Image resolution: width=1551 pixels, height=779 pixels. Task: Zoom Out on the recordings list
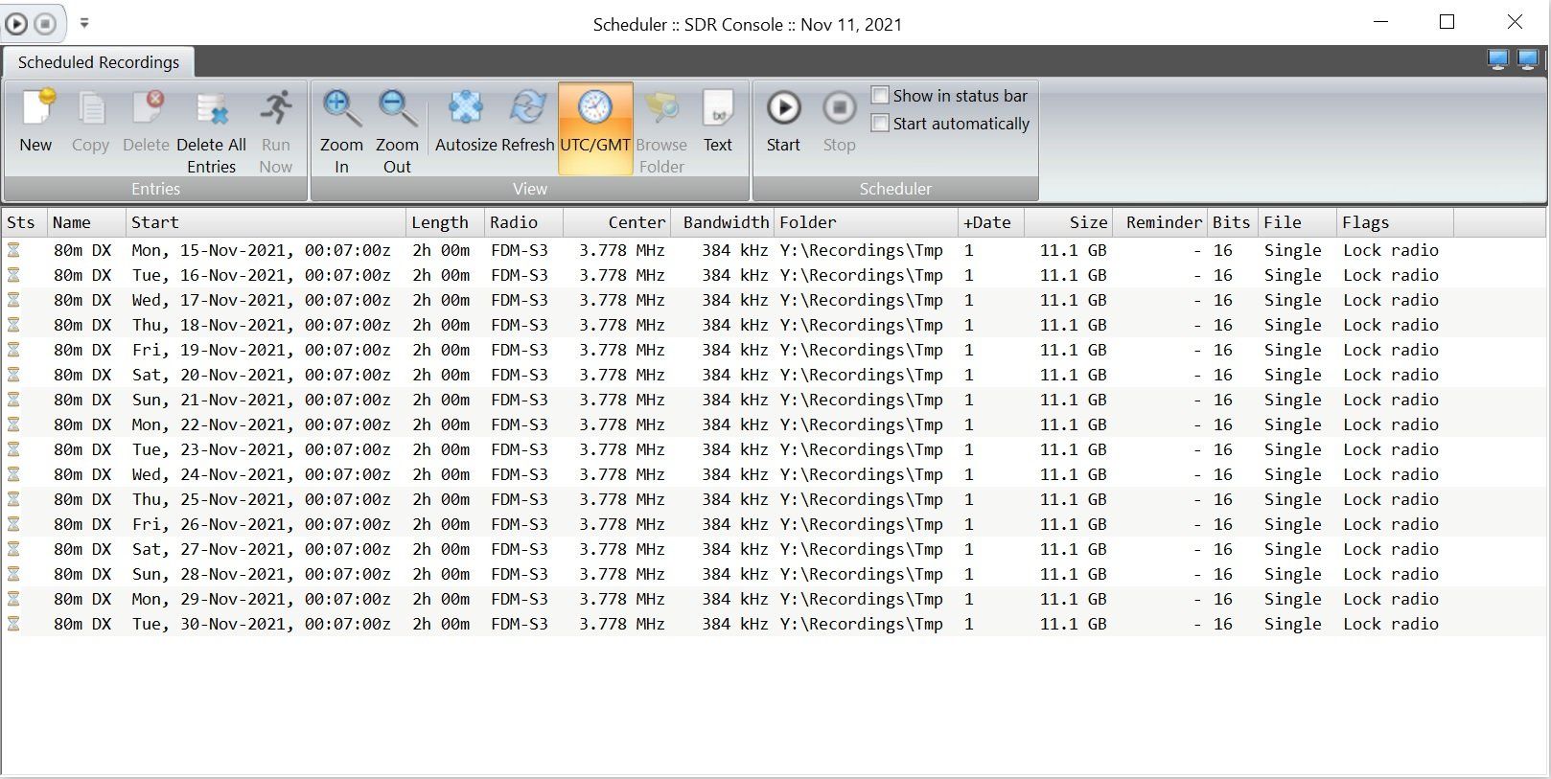(x=397, y=131)
